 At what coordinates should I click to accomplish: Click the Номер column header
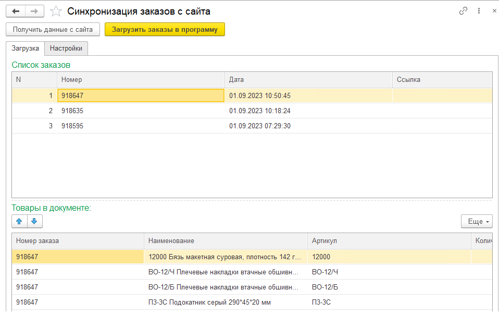click(x=141, y=80)
